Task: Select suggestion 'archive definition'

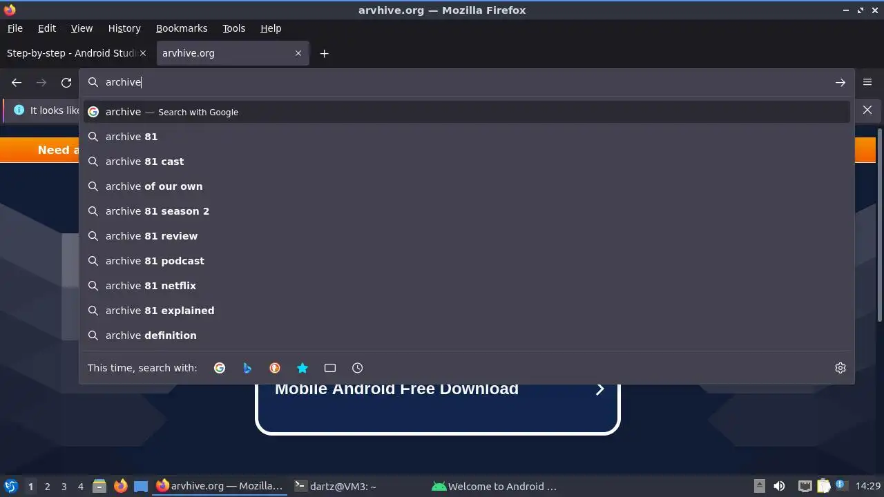Action: tap(466, 335)
